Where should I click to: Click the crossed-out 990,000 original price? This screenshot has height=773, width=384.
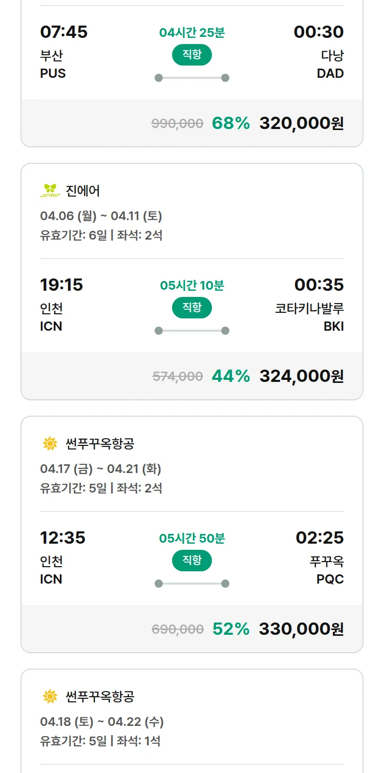point(178,123)
